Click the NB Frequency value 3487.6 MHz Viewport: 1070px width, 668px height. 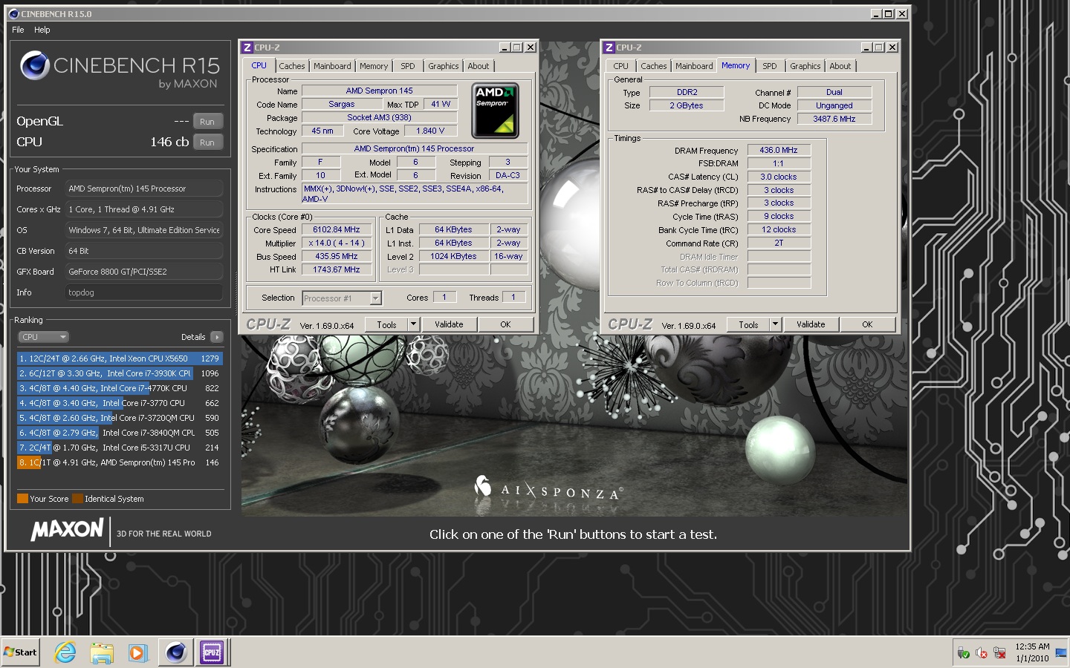tap(834, 119)
